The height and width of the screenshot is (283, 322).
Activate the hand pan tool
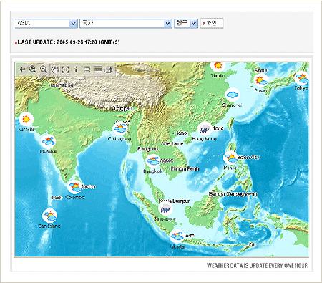pyautogui.click(x=55, y=69)
